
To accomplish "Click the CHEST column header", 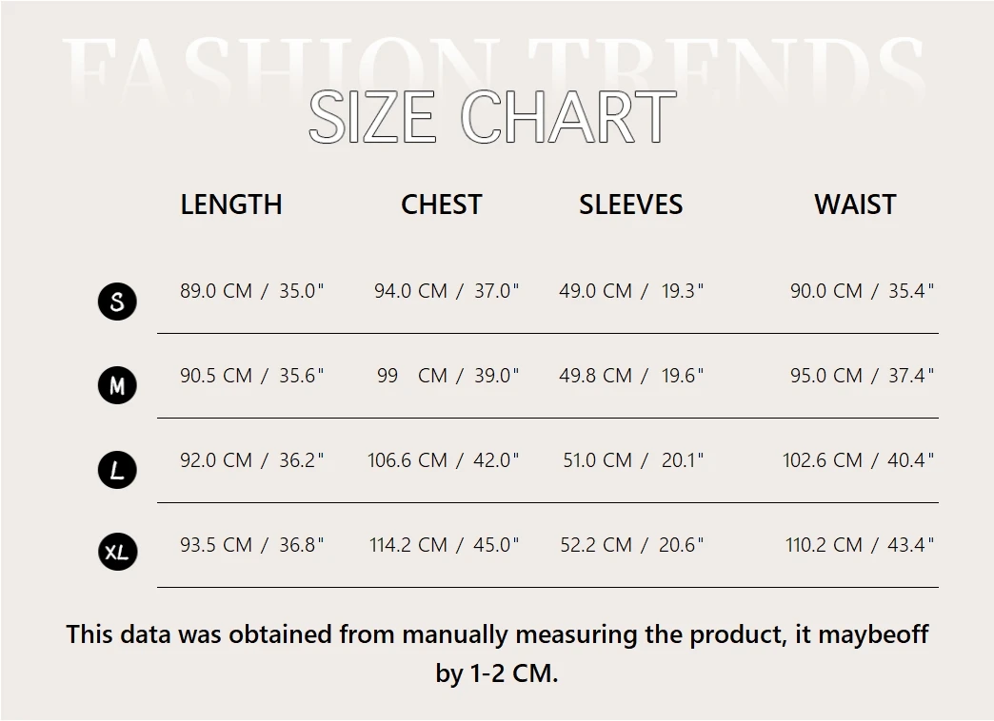I will [441, 205].
